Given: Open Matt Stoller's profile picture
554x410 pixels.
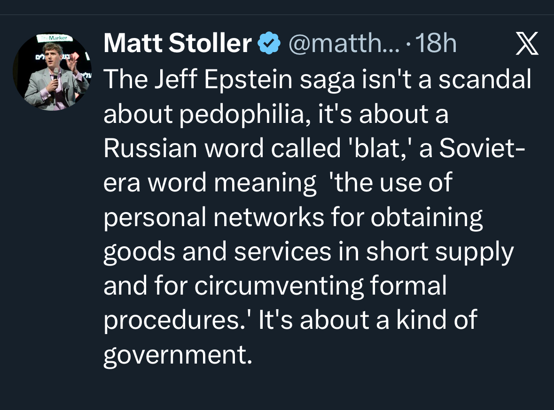Looking at the screenshot, I should point(52,71).
